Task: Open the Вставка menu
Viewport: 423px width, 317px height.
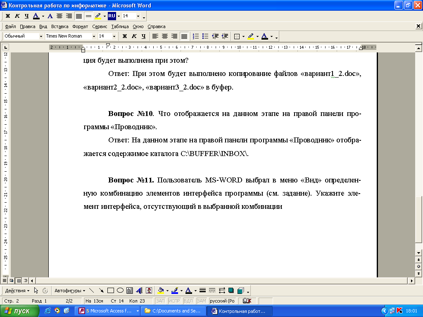Action: coord(59,26)
